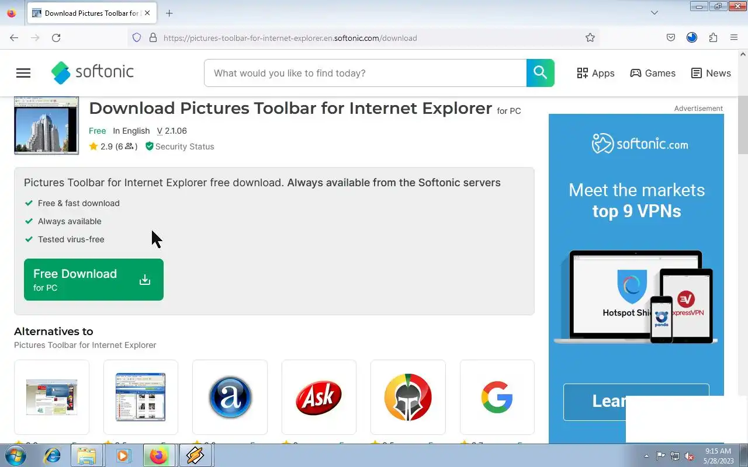The image size is (748, 467).
Task: Click the 'Alternatives to' heading
Action: click(54, 331)
